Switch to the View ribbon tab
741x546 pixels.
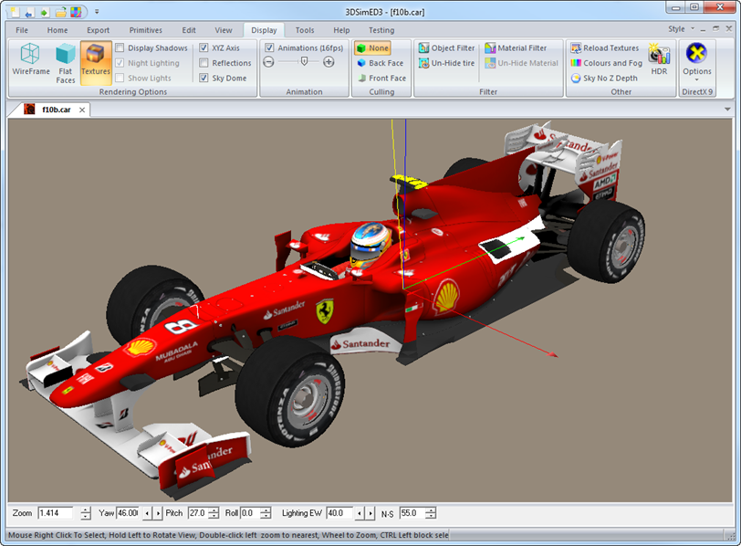(x=223, y=30)
